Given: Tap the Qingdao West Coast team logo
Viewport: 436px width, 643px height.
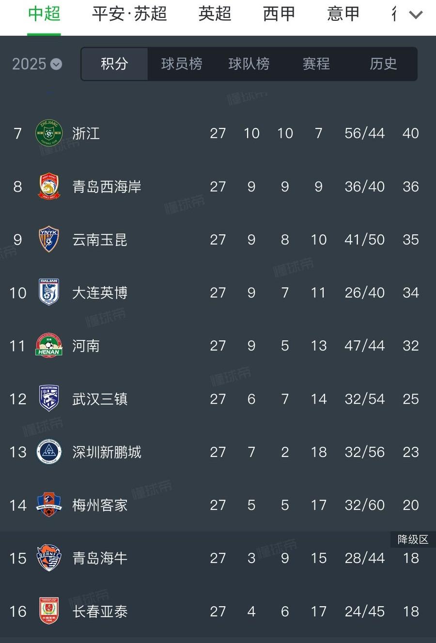Looking at the screenshot, I should (x=49, y=186).
